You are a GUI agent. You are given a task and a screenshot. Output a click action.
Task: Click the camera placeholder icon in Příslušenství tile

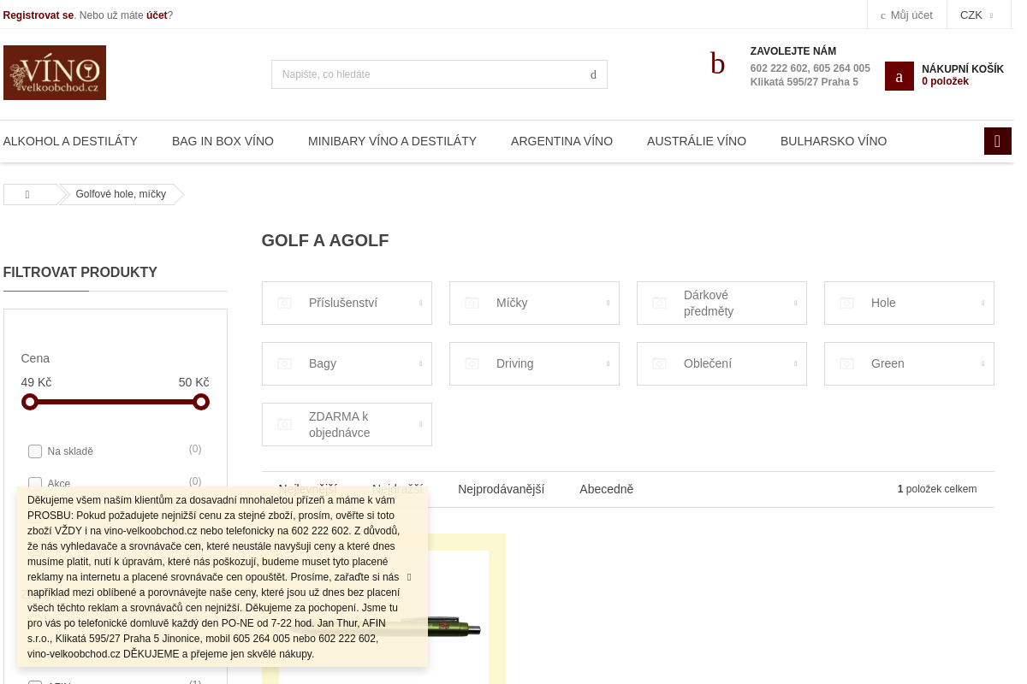(x=285, y=303)
